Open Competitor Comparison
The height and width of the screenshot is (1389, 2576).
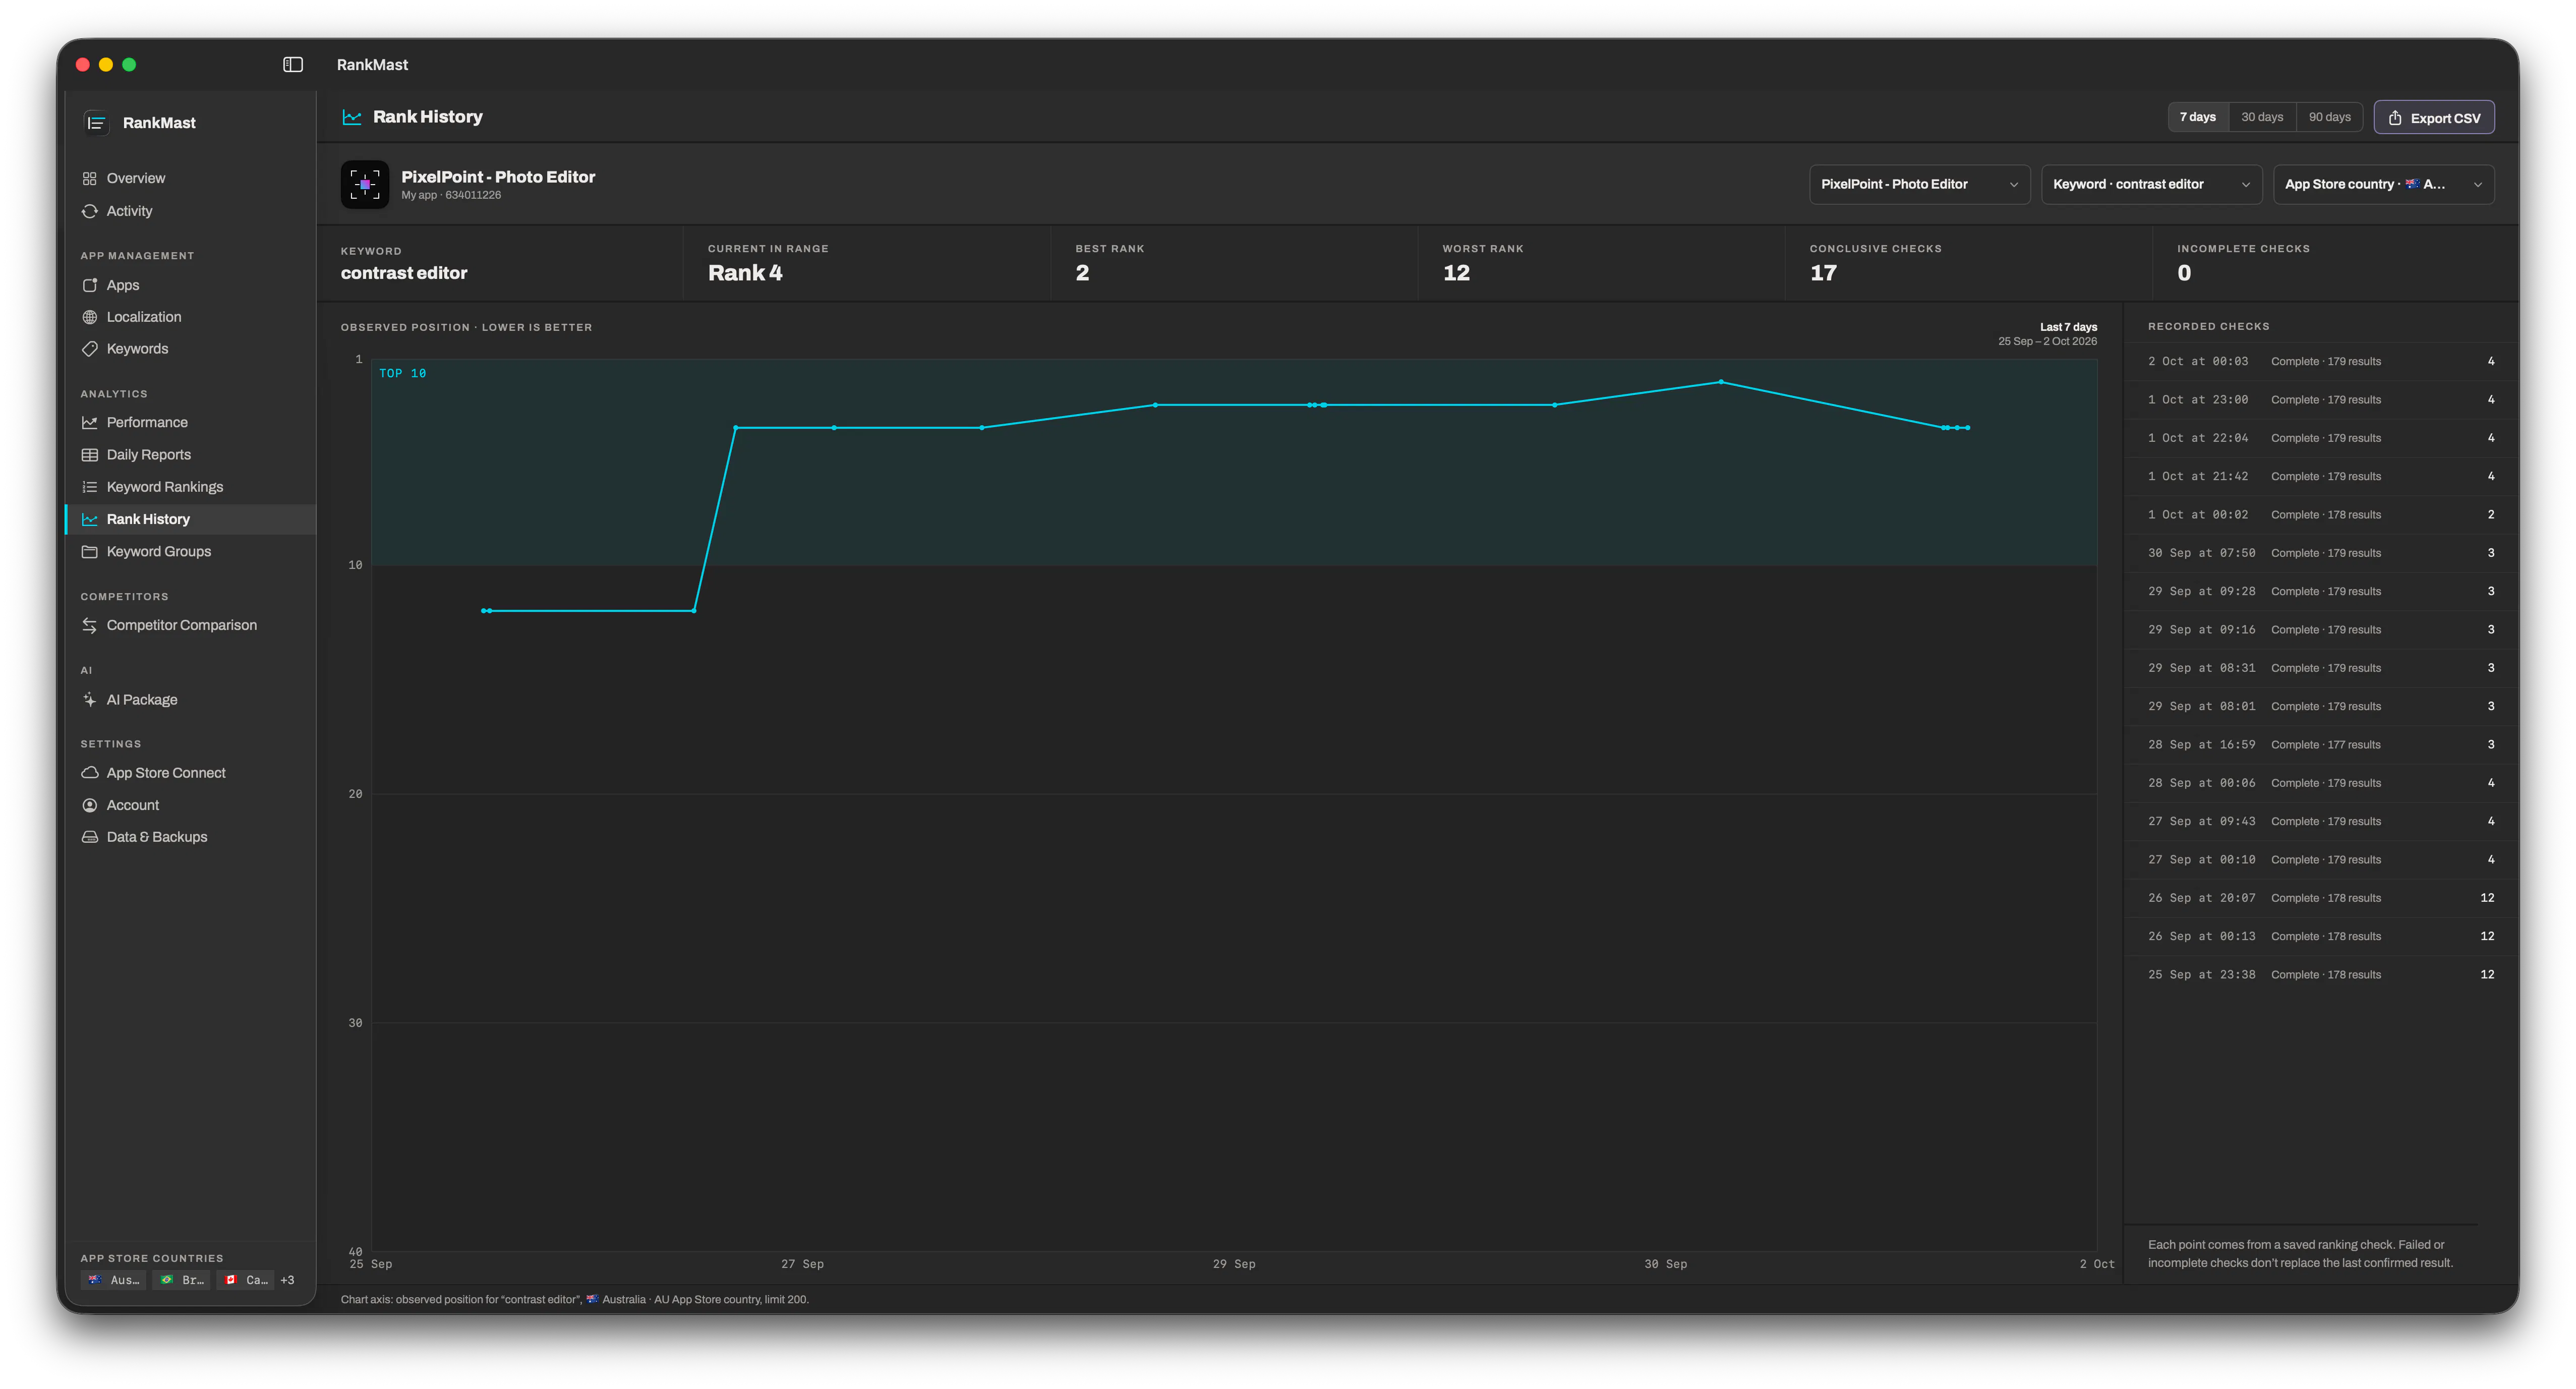point(190,625)
